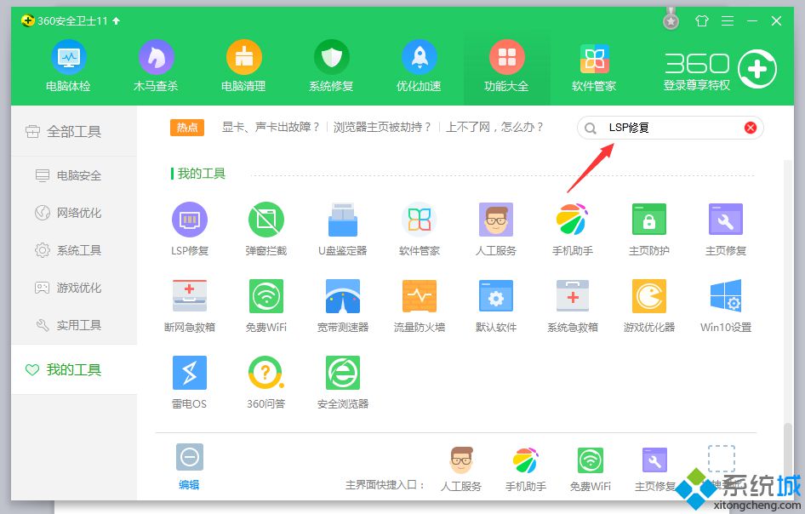Open the 流量防火墙 traffic firewall
This screenshot has width=805, height=514.
[x=419, y=296]
